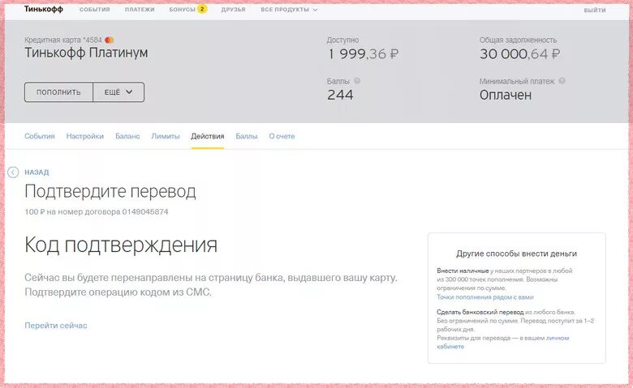This screenshot has width=633, height=388.
Task: Click the Оплачен minimum payment status
Action: coord(506,95)
